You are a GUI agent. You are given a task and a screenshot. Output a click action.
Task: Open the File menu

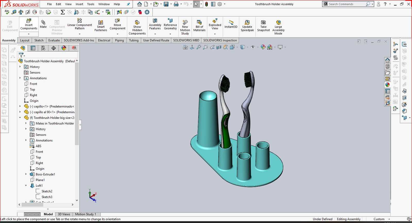[49, 4]
